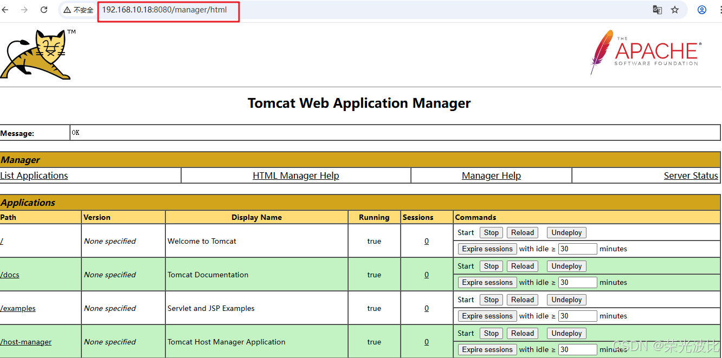
Task: Click the browser forward arrow
Action: 24,10
